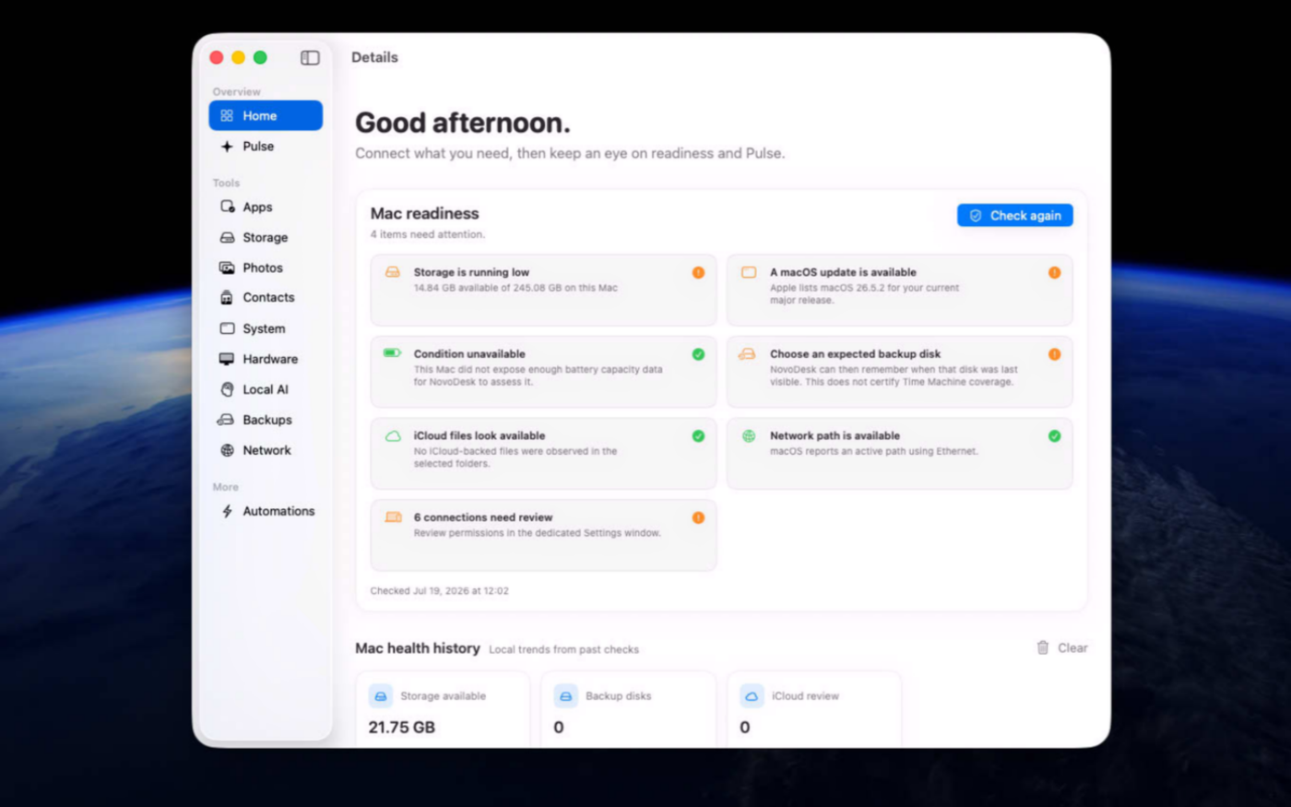Click 'Network path is available' title
Screen dimensions: 1291x807
[835, 435]
